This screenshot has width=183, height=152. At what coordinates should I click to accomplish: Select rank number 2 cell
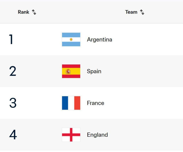click(13, 71)
